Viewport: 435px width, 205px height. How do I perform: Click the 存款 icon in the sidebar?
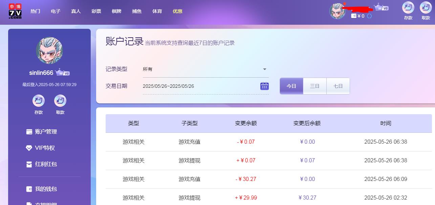point(38,101)
